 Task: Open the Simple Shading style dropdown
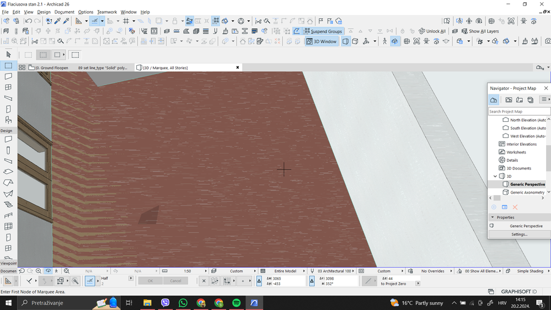tap(529, 271)
